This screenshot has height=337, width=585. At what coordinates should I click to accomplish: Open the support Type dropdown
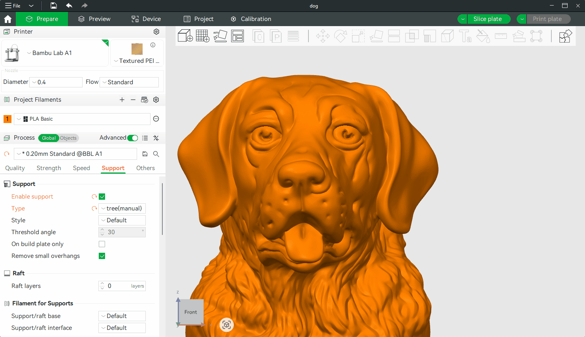tap(122, 208)
